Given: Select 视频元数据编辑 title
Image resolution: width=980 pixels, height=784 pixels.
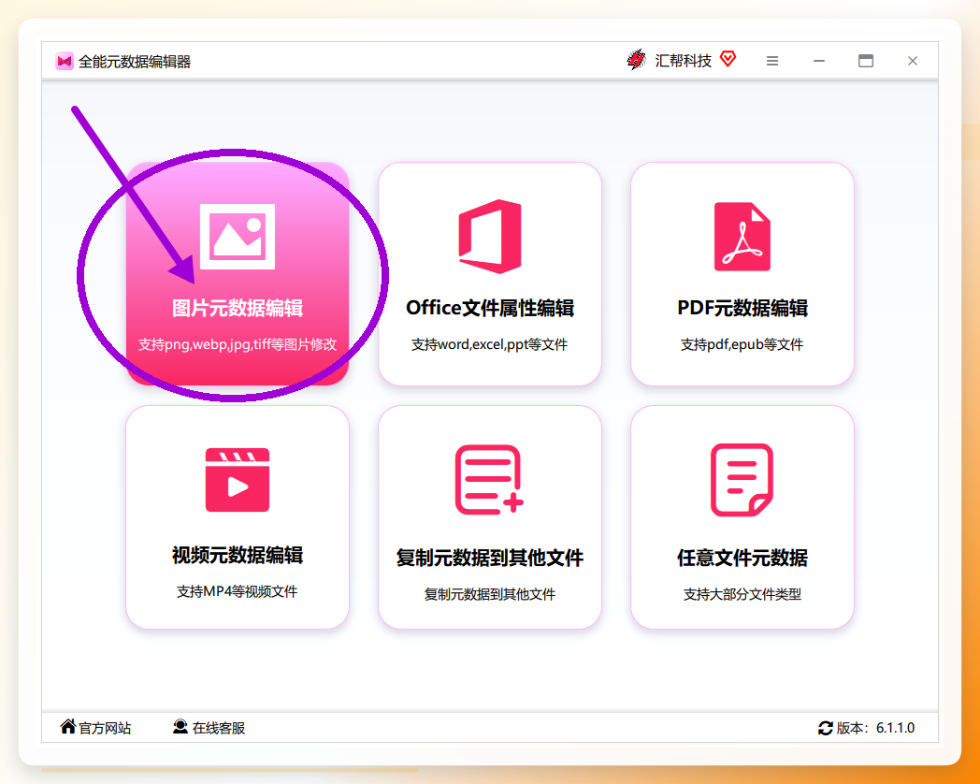Looking at the screenshot, I should [238, 555].
